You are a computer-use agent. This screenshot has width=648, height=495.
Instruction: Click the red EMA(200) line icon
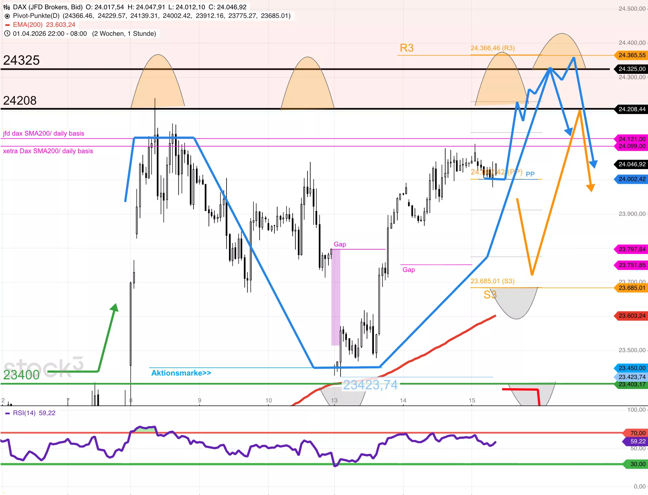7,25
